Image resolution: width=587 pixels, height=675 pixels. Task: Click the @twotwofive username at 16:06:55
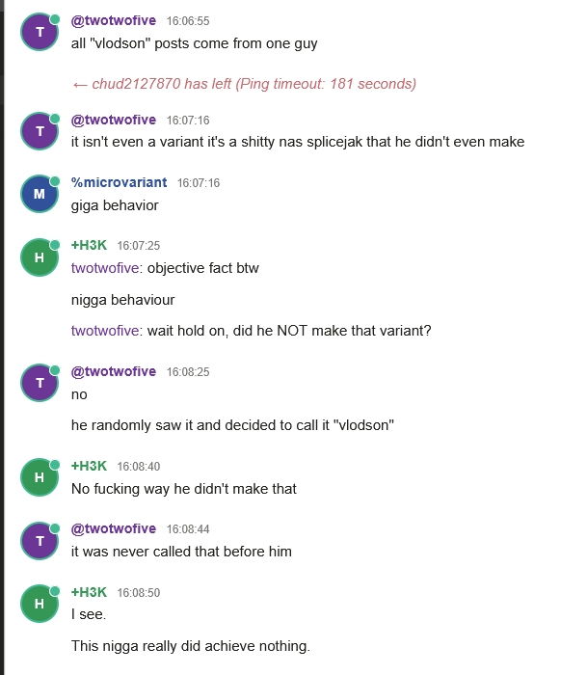pos(114,20)
